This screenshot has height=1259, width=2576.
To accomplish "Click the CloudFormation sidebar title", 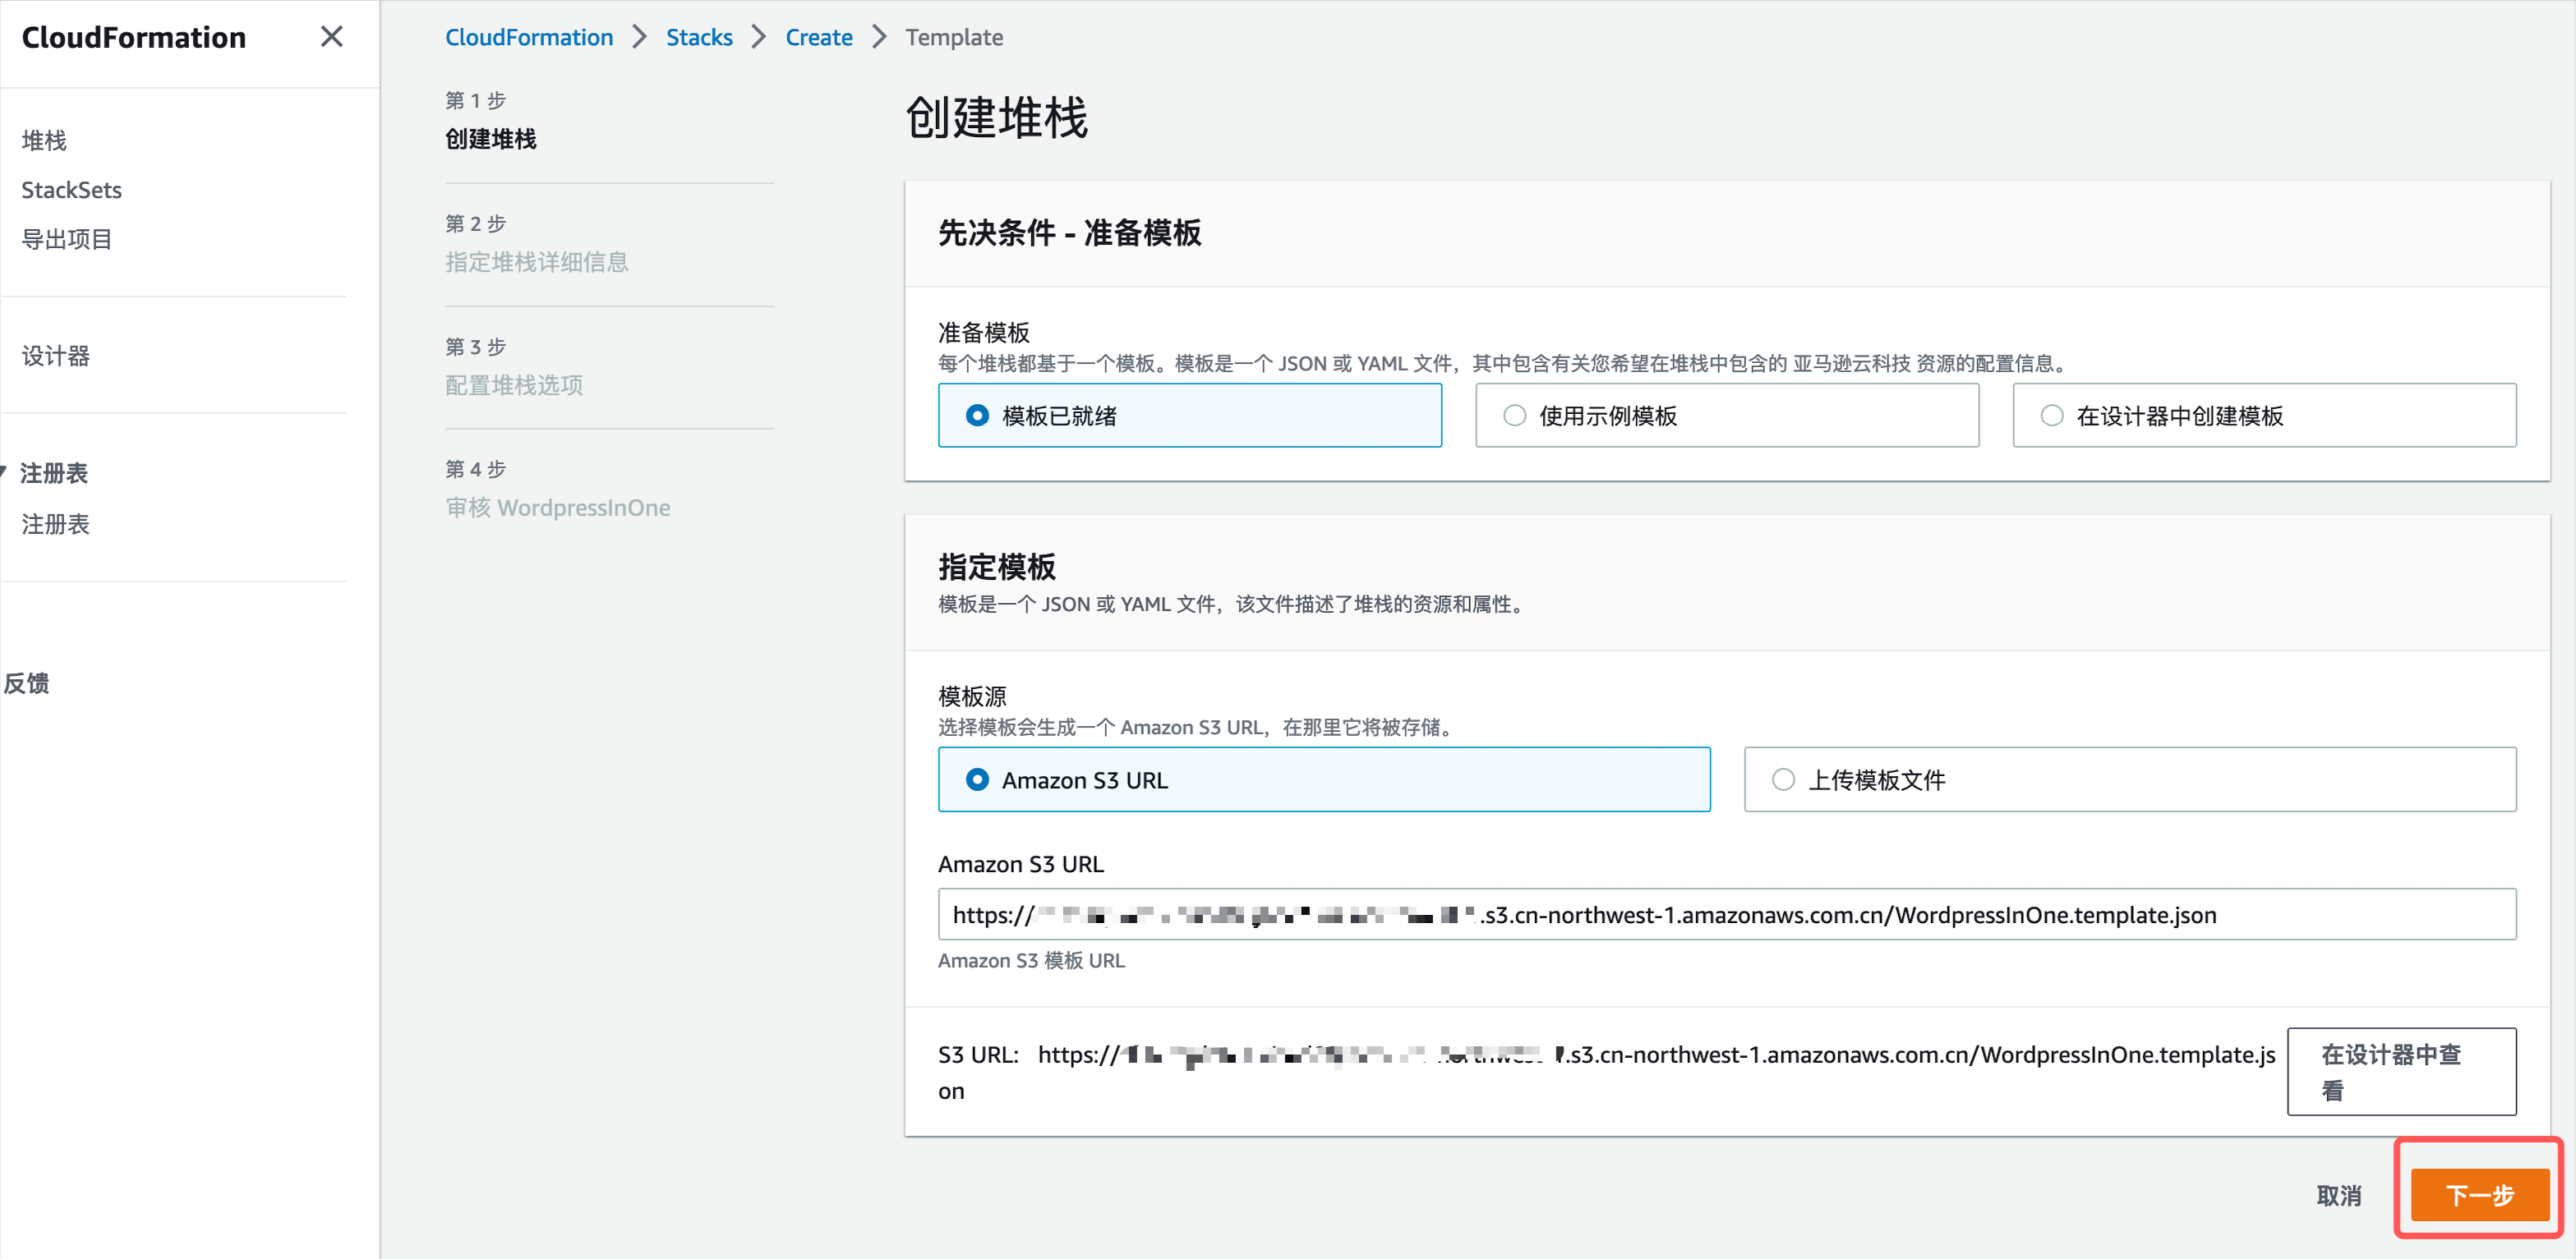I will coord(134,37).
